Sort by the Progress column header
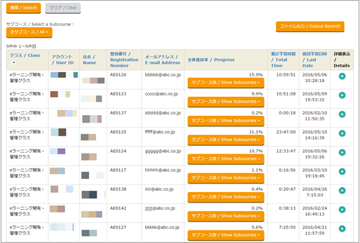360x243 pixels. click(211, 60)
